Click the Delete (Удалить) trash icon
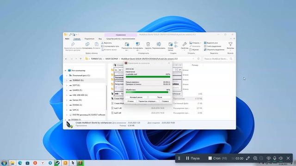Viewport: 296px width, 166px height. pyautogui.click(x=148, y=44)
